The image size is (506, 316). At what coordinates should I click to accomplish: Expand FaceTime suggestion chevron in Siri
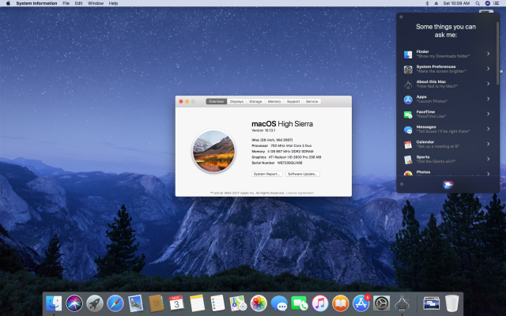(489, 114)
